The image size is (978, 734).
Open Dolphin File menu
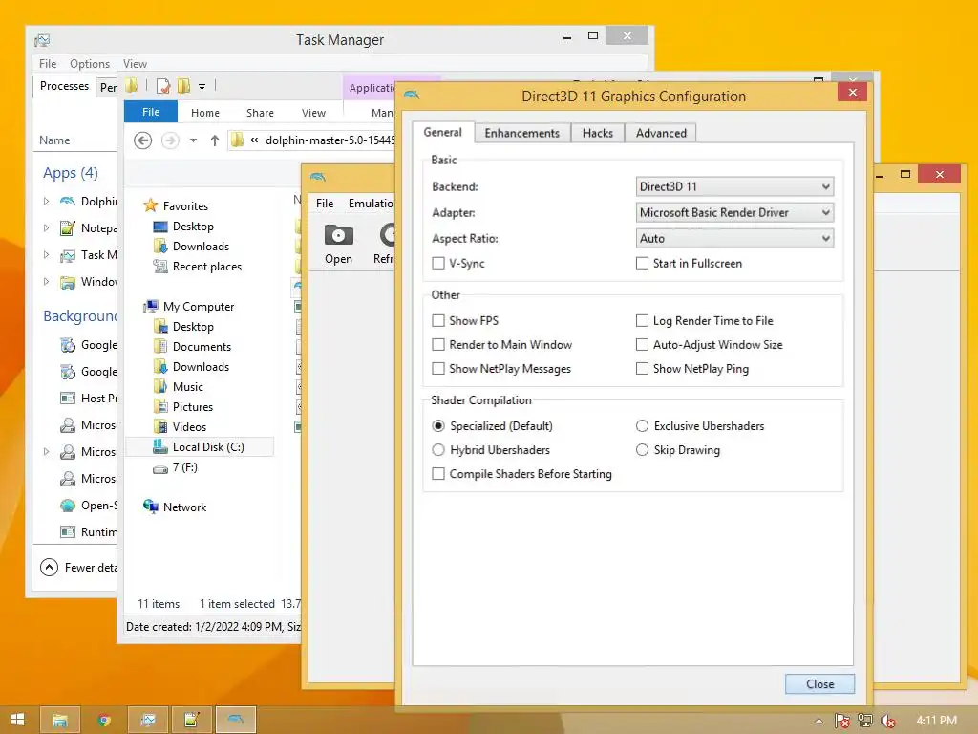(x=325, y=204)
